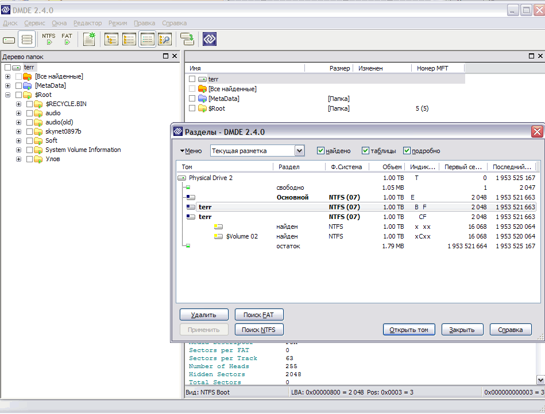Collapse the $Root tree node
This screenshot has width=545, height=414.
[8, 95]
